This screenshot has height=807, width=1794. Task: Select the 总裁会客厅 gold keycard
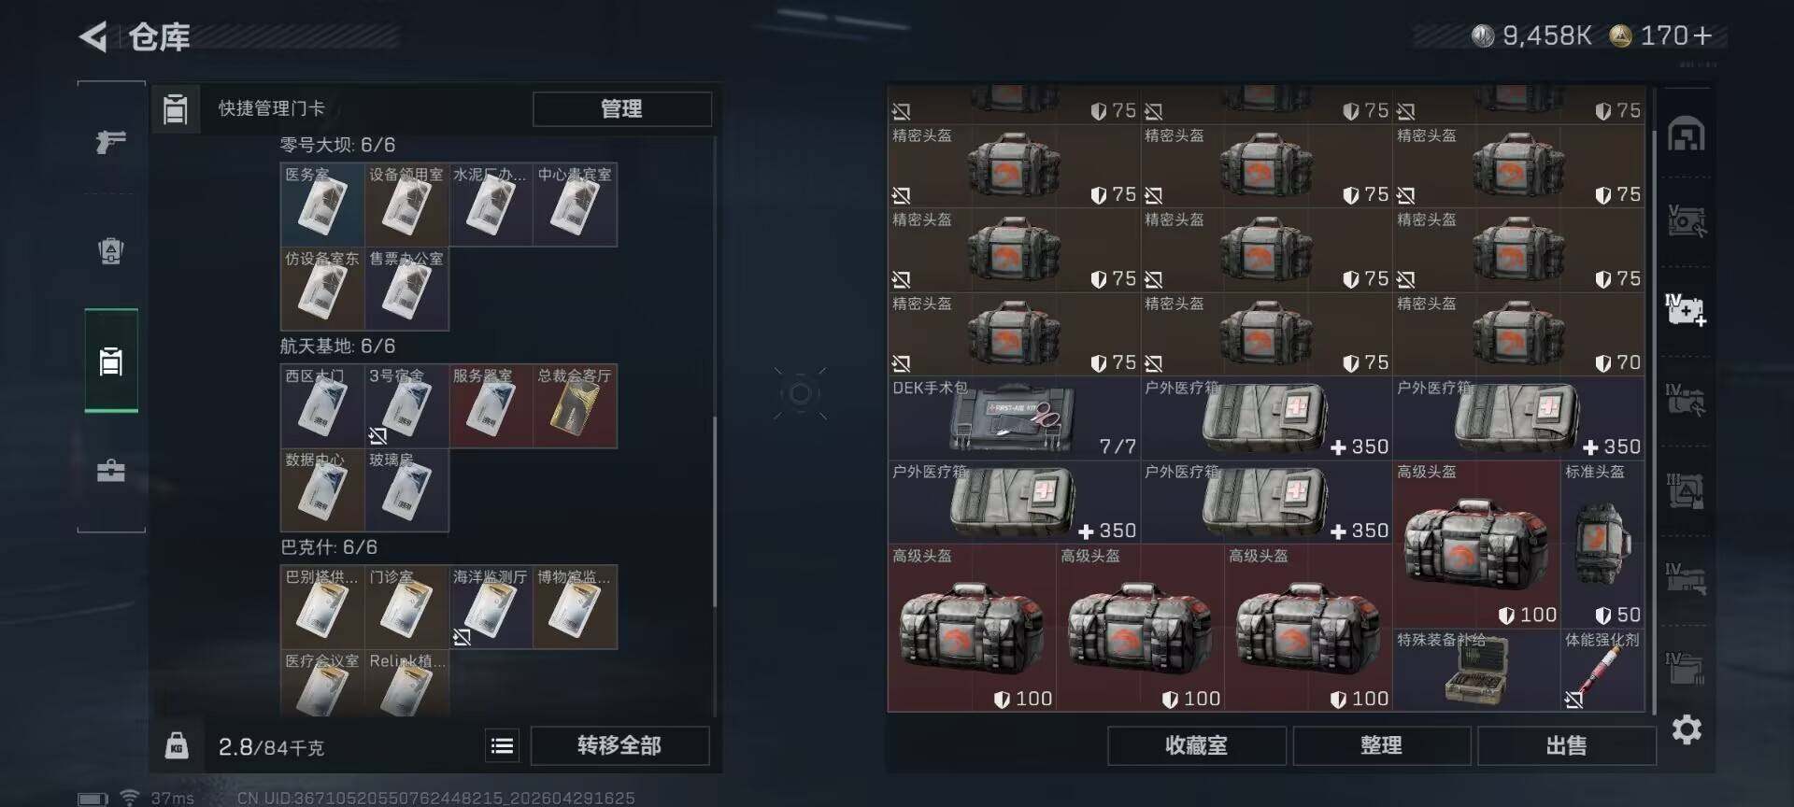pyautogui.click(x=575, y=406)
